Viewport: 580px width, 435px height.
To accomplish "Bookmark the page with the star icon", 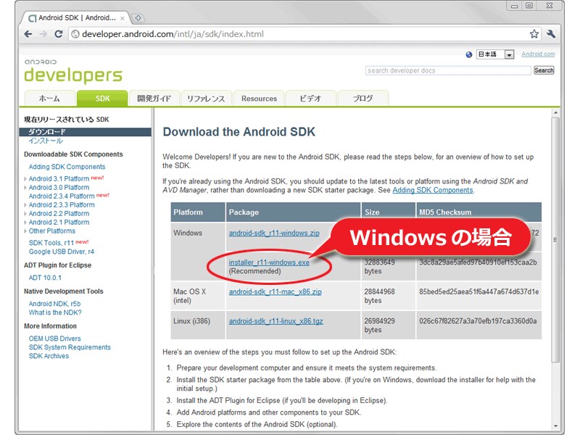I will (x=534, y=34).
